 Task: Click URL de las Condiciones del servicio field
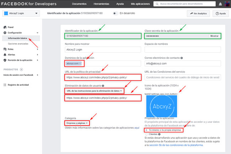[x=183, y=78]
